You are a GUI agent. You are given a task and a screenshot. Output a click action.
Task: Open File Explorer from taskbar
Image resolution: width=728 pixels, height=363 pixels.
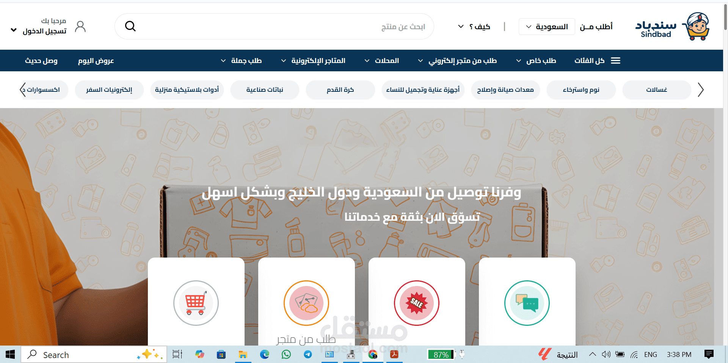243,355
